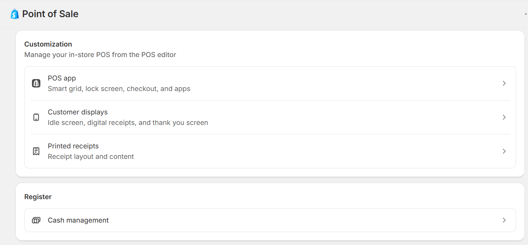528x245 pixels.
Task: Click the Cash management money icon
Action: (36, 220)
